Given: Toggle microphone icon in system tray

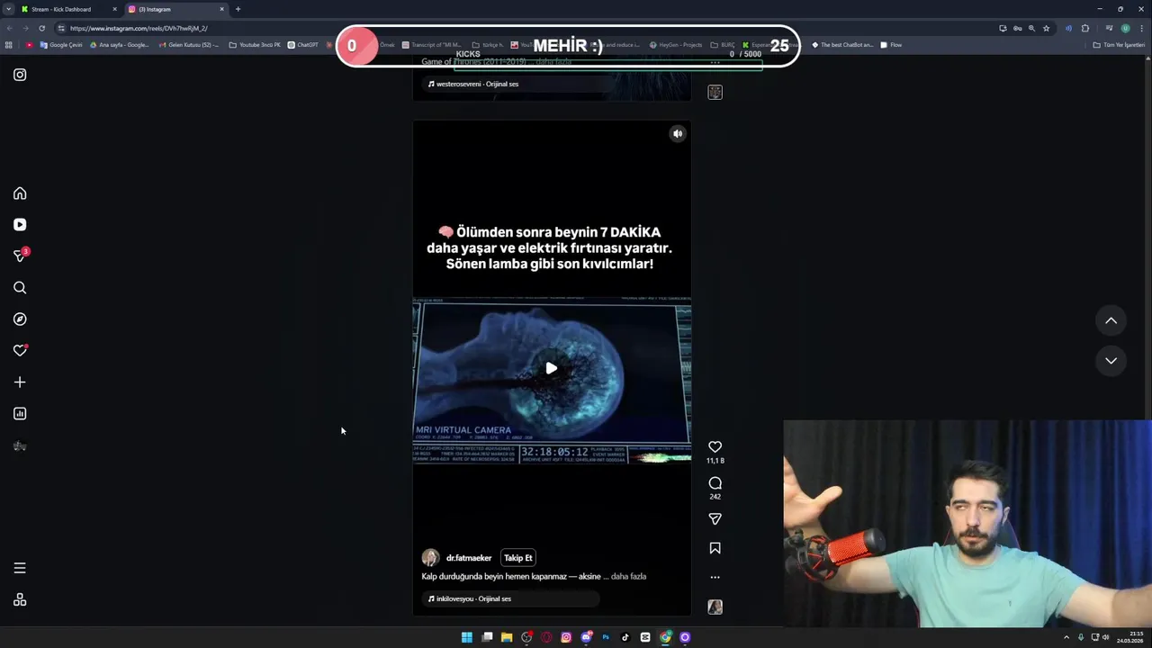Looking at the screenshot, I should tap(1081, 637).
